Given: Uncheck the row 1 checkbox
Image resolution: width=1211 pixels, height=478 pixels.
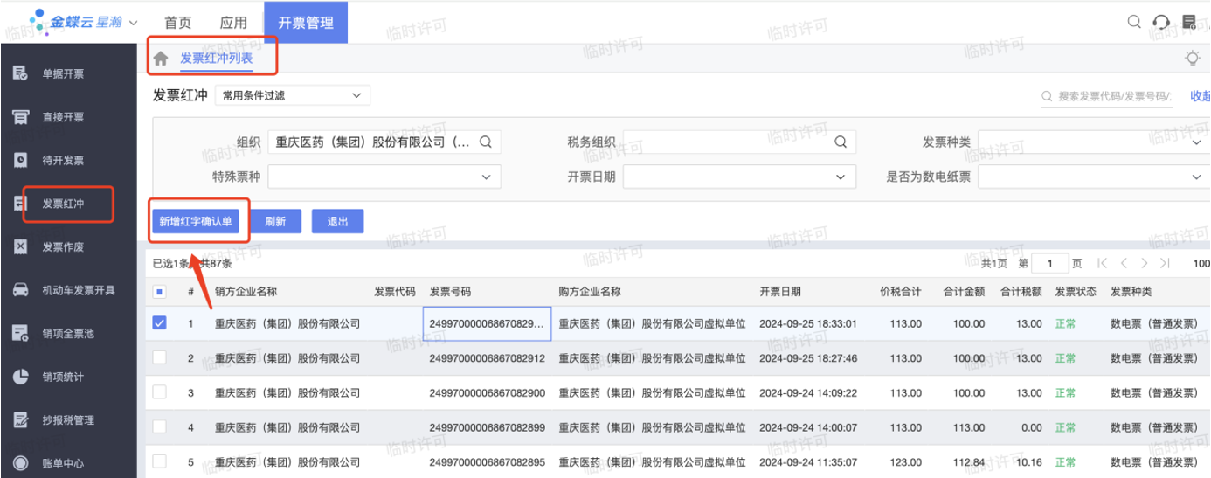Looking at the screenshot, I should [159, 322].
